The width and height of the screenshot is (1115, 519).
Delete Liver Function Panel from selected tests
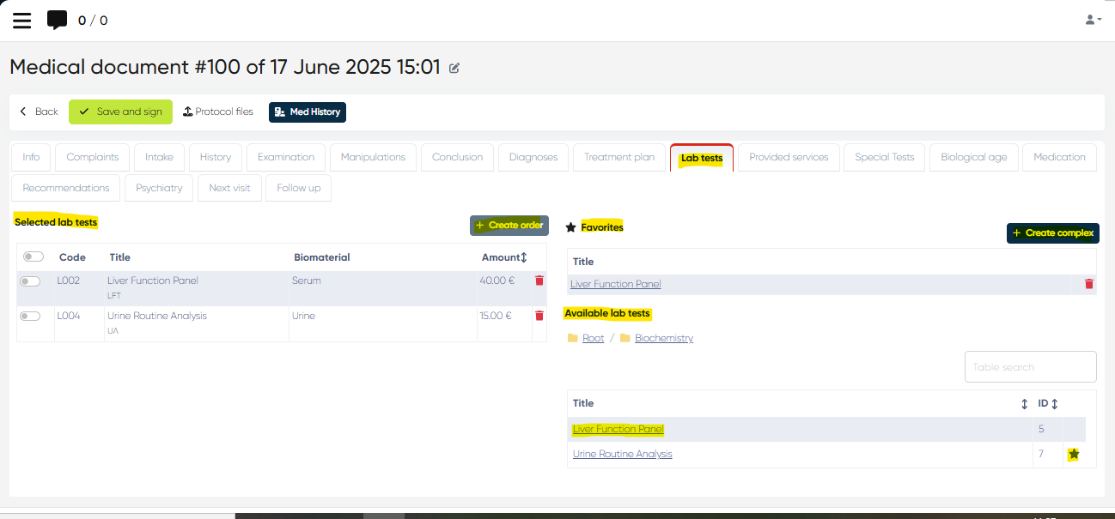tap(539, 281)
